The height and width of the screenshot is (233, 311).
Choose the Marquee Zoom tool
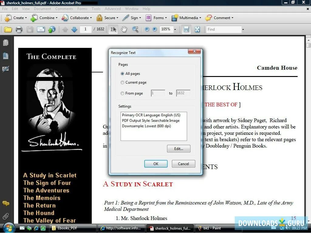(135, 29)
